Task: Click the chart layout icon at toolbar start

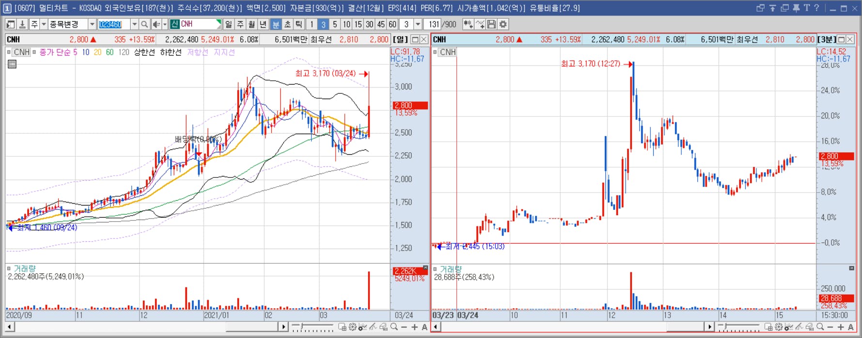Action: pos(11,24)
